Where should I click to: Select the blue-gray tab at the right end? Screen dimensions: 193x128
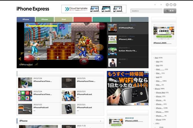click(139, 19)
